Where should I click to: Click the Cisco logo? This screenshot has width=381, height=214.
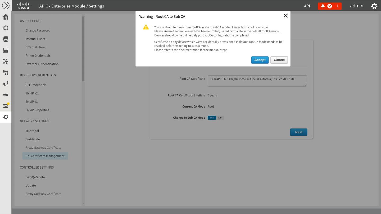click(24, 6)
